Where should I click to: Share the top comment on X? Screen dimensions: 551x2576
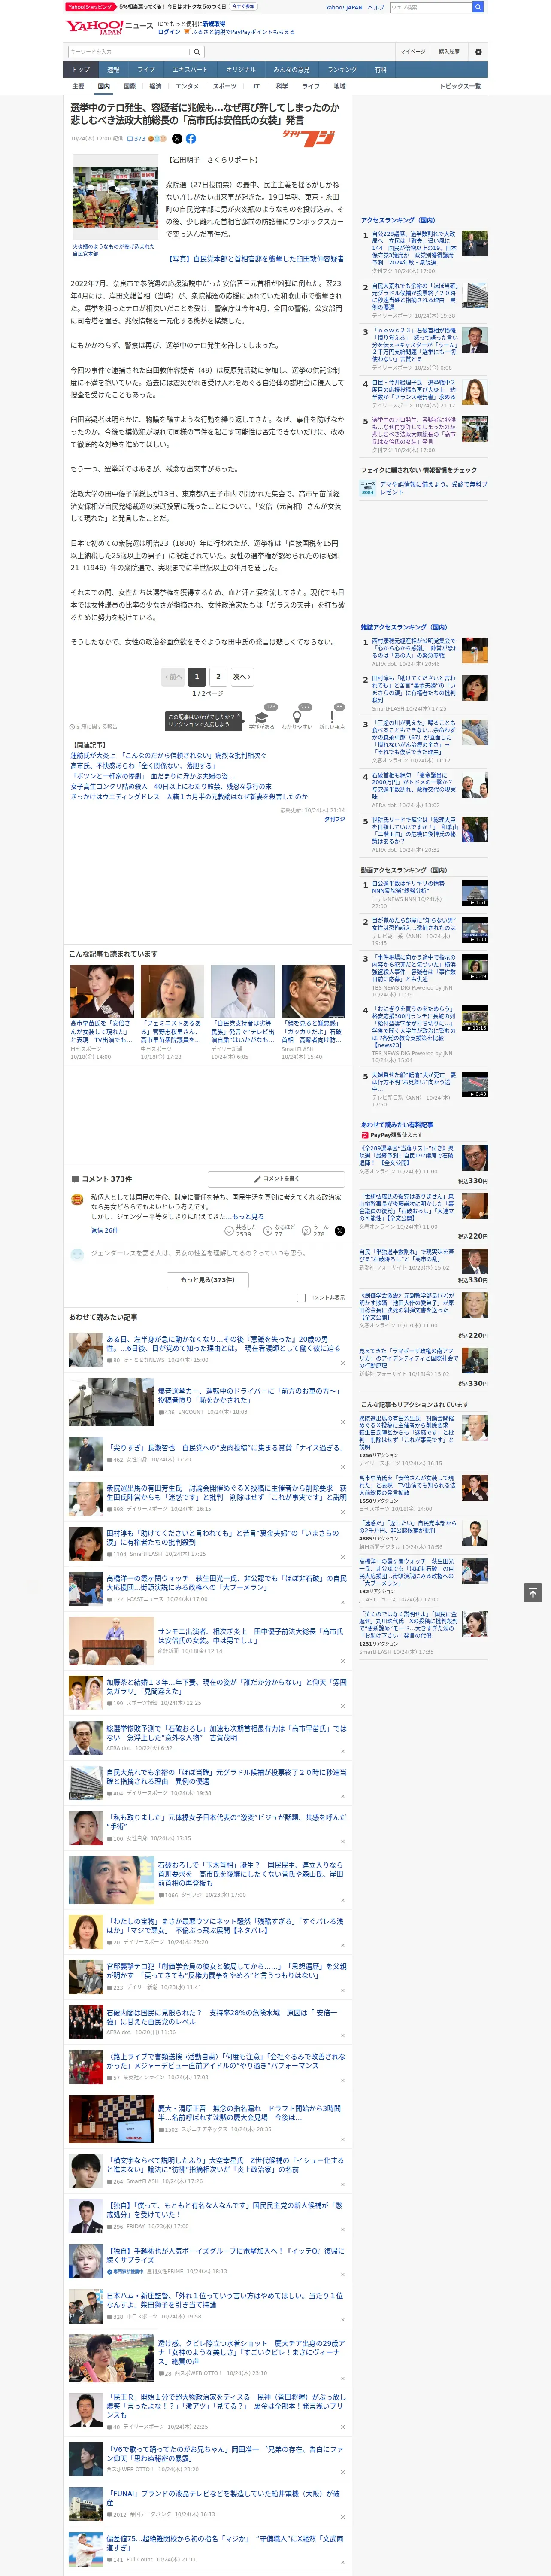tap(340, 1231)
